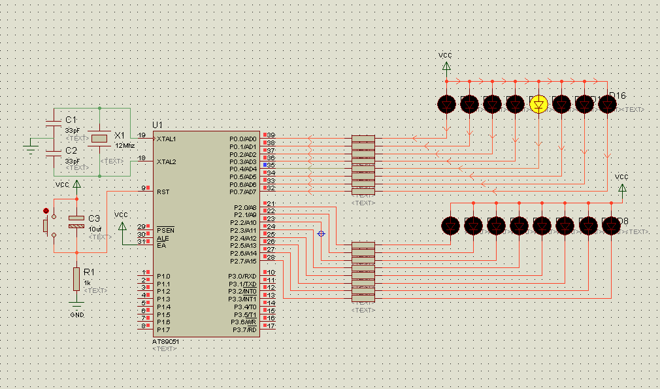660x389 pixels.
Task: Click the P0.0/AD0 pin label
Action: [243, 139]
